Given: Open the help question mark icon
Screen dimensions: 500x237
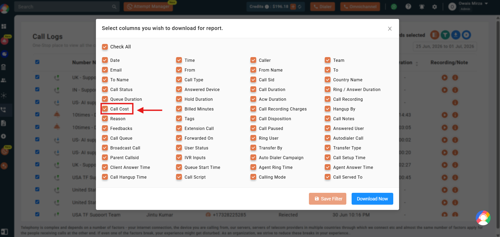Looking at the screenshot, I should tap(408, 7).
